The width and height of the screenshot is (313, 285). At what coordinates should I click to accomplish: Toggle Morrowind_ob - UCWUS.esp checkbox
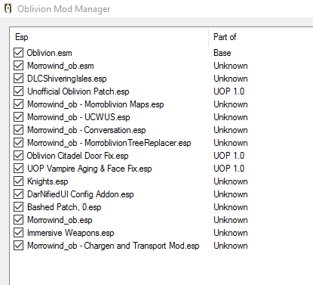tap(18, 117)
